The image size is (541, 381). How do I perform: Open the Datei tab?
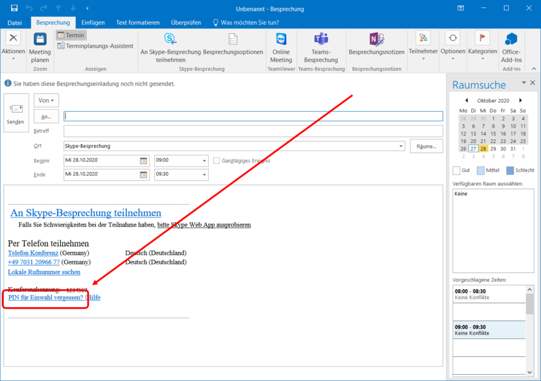tap(14, 23)
